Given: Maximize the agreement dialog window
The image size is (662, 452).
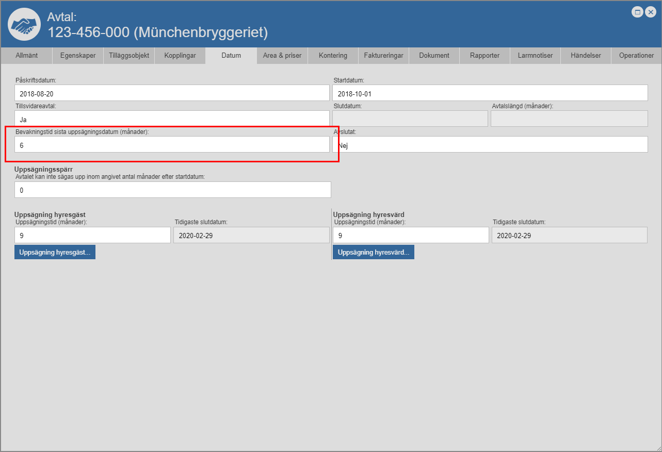Looking at the screenshot, I should tap(638, 12).
